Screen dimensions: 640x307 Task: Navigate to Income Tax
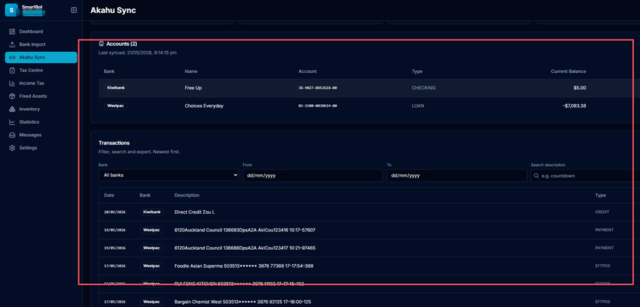pyautogui.click(x=41, y=83)
